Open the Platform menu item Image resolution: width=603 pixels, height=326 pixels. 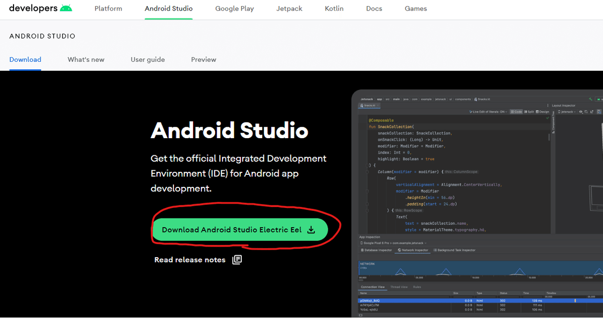coord(109,9)
